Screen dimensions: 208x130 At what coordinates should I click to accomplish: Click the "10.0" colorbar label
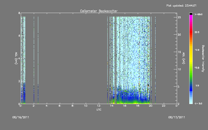197,68
